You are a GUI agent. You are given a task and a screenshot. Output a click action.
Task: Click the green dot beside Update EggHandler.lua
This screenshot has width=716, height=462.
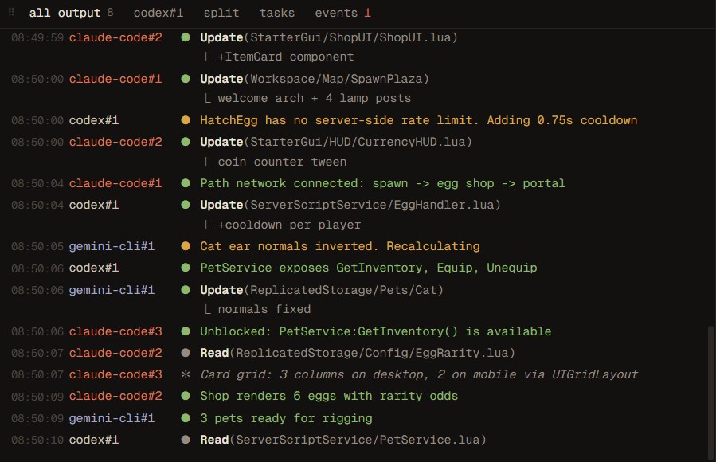[186, 205]
